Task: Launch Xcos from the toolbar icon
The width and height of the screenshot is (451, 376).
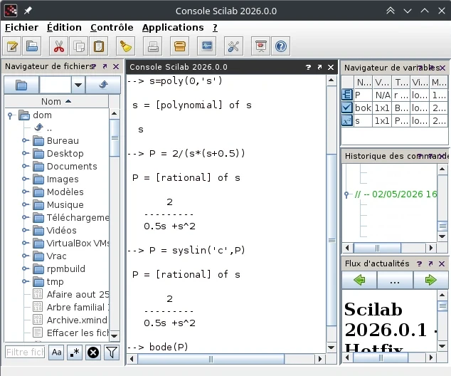Action: coord(207,46)
